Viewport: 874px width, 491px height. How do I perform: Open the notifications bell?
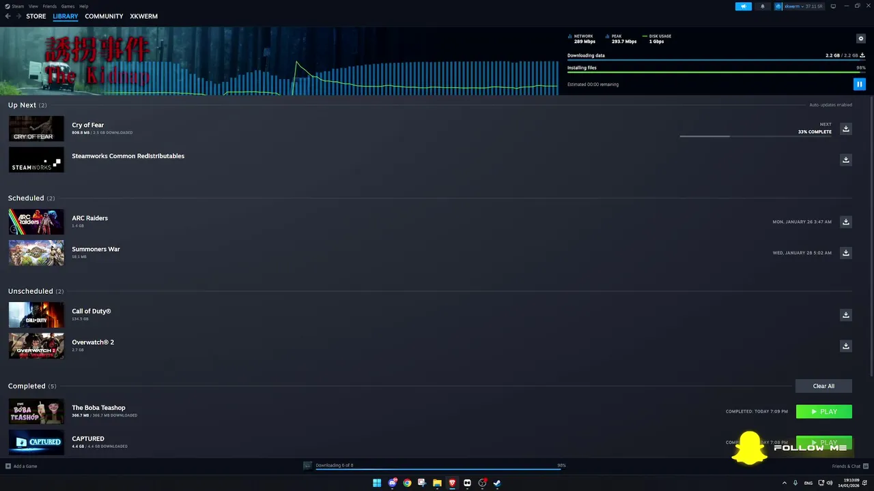tap(763, 6)
